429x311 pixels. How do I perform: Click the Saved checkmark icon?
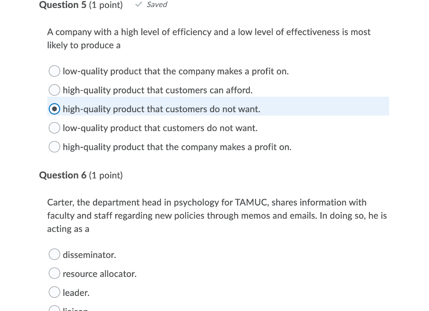click(x=138, y=5)
